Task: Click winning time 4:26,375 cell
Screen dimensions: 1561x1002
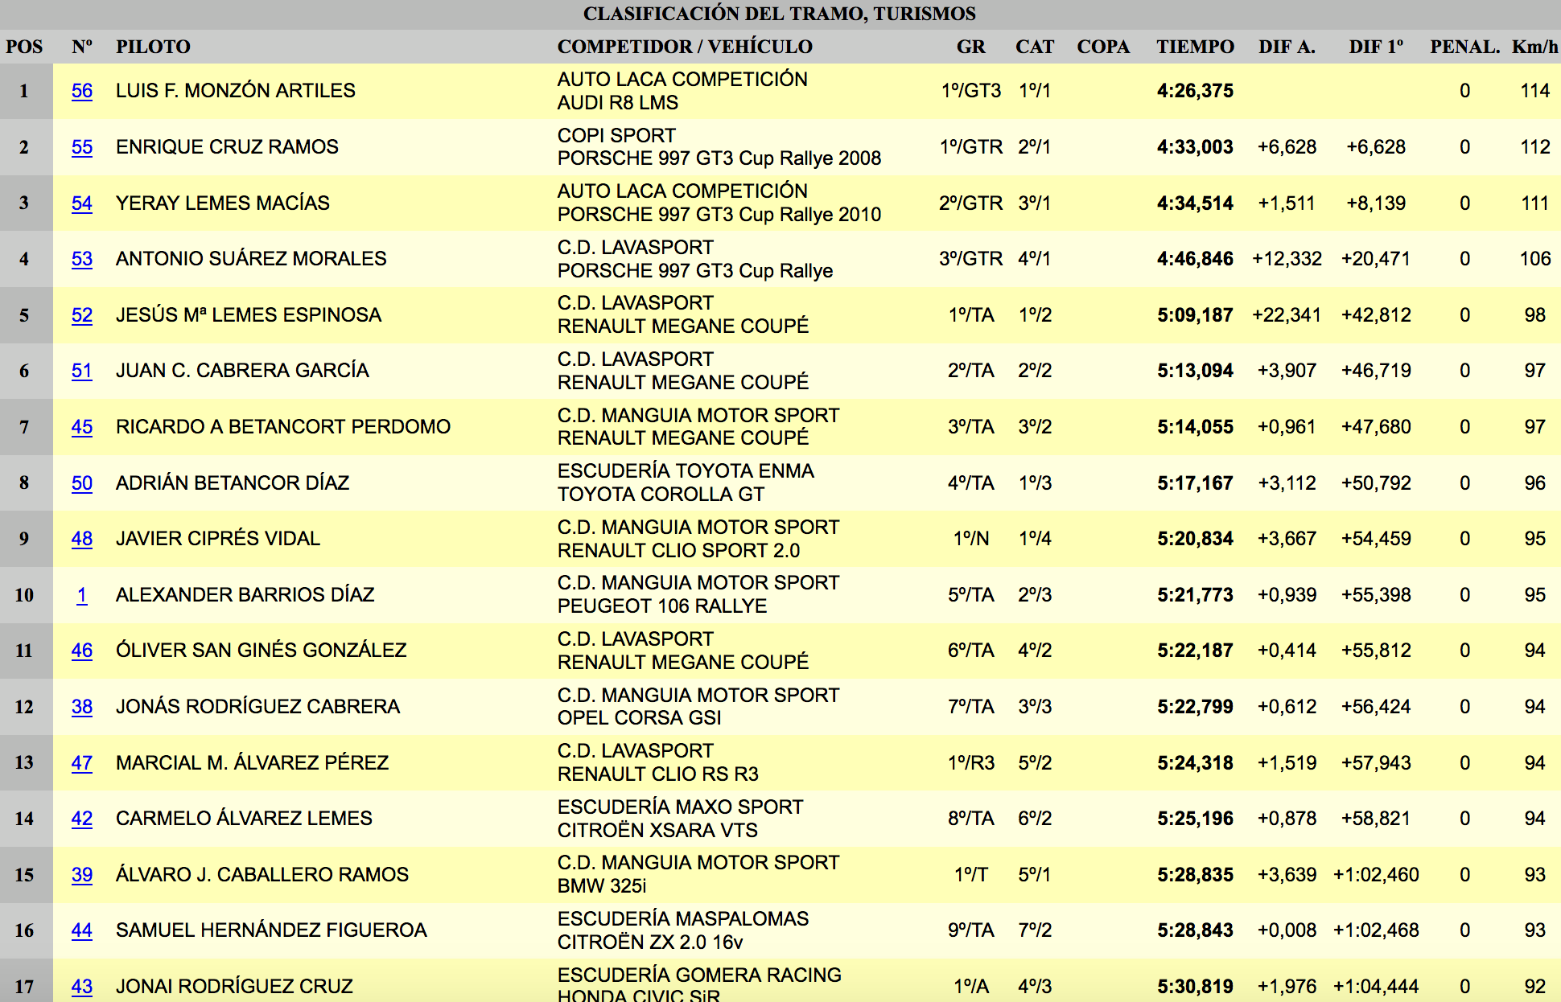Action: [1194, 91]
